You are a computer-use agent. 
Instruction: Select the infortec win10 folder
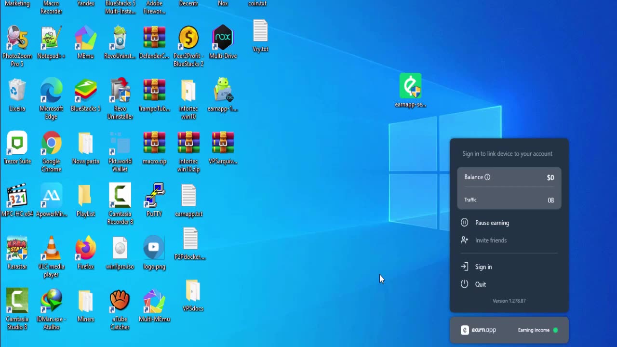click(188, 99)
